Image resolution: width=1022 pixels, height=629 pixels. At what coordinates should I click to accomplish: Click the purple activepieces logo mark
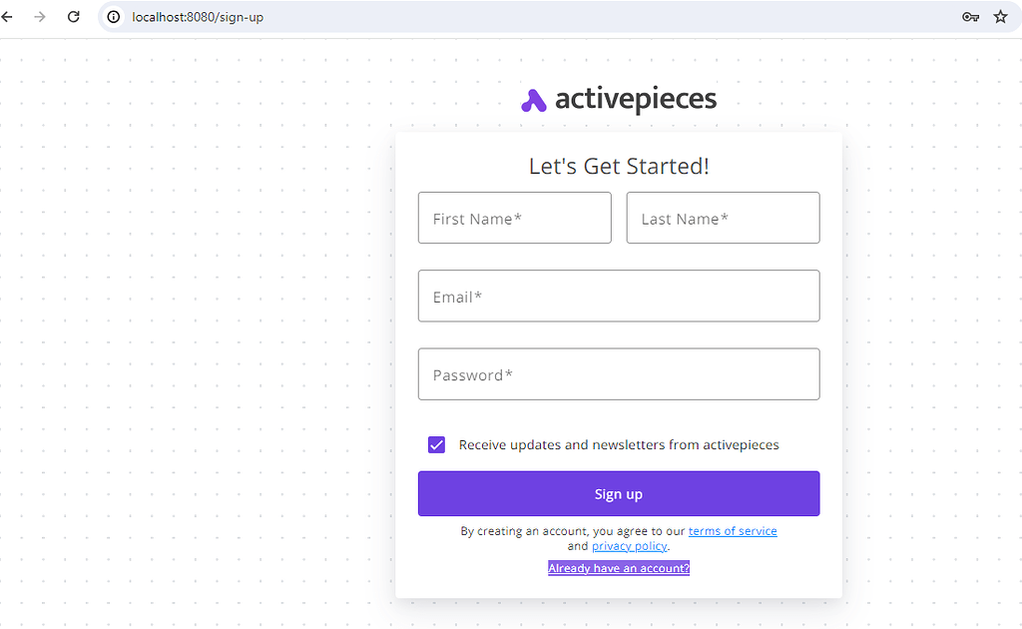531,99
